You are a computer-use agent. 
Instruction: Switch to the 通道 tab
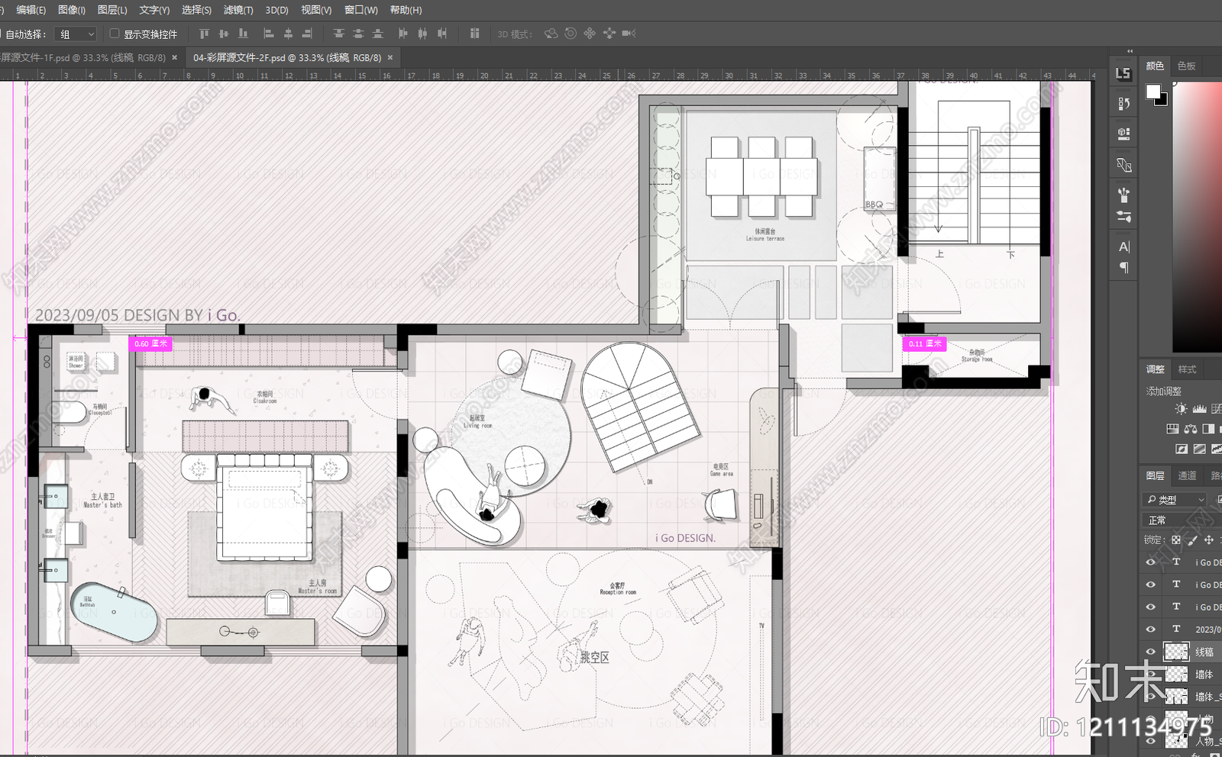click(1187, 475)
